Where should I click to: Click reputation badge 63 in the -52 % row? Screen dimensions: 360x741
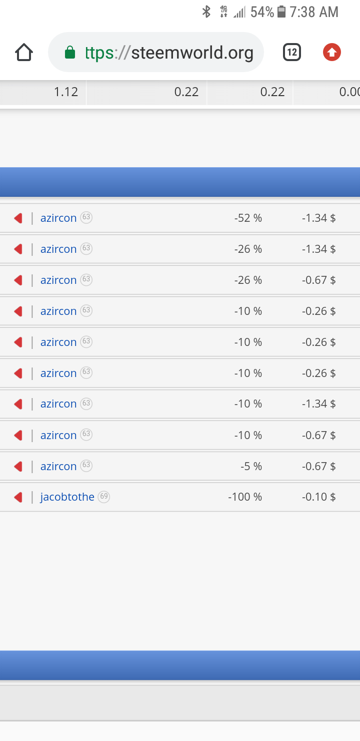86,217
